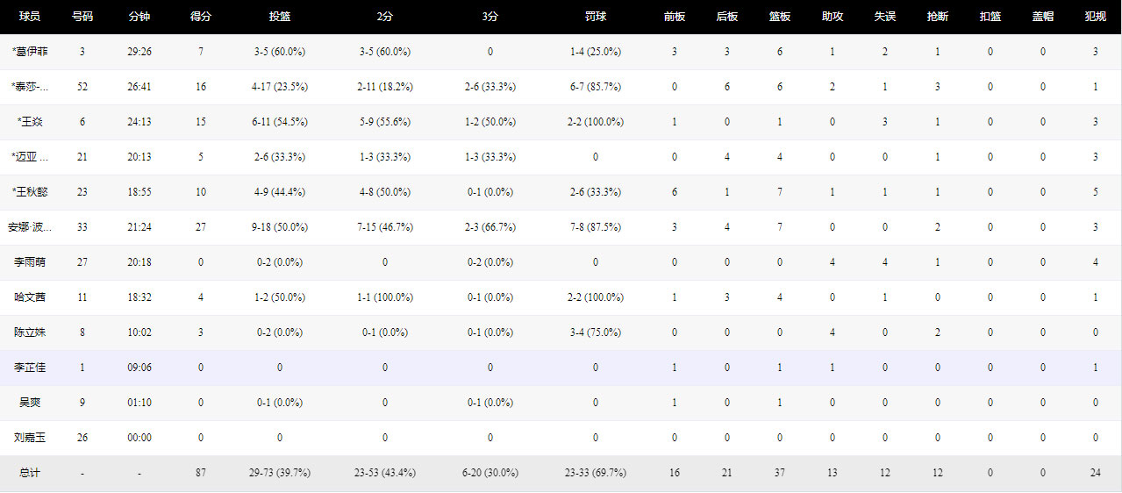
Task: Click player name 陈立姝
Action: (30, 332)
